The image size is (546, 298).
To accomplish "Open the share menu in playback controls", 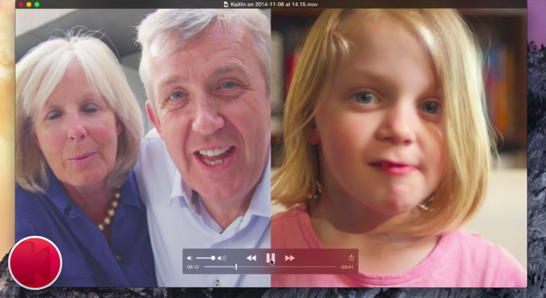I will click(x=351, y=258).
